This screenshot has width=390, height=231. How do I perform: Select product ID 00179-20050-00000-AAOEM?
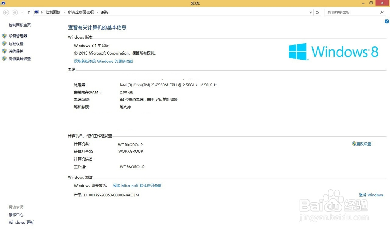(x=114, y=195)
